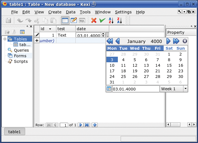Go to next year in calendar

176,41
